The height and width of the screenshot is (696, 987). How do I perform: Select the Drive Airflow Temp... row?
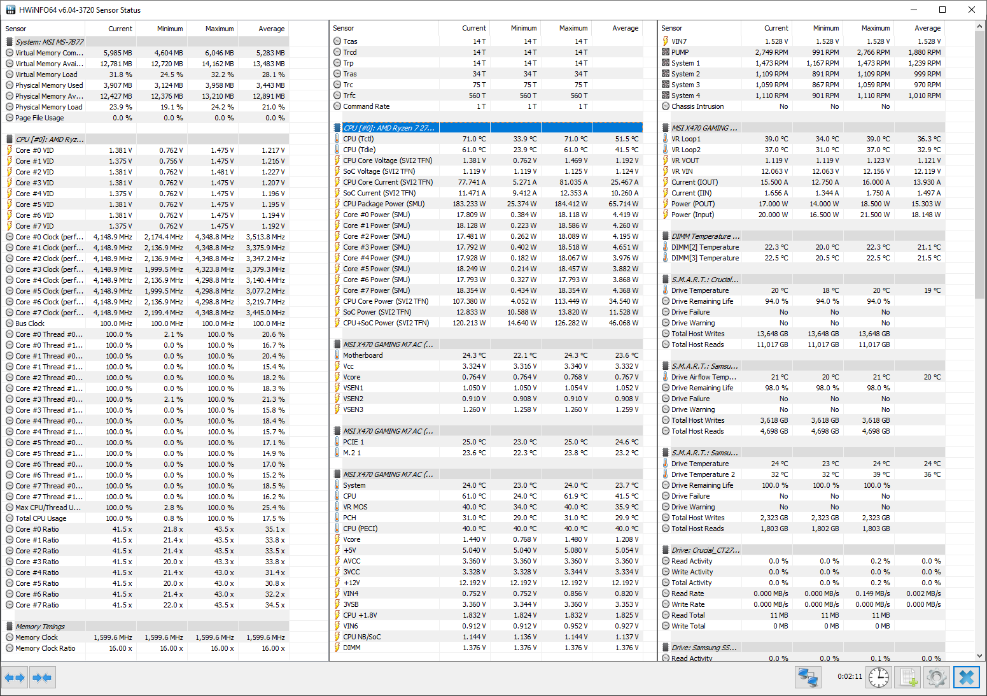pyautogui.click(x=802, y=377)
